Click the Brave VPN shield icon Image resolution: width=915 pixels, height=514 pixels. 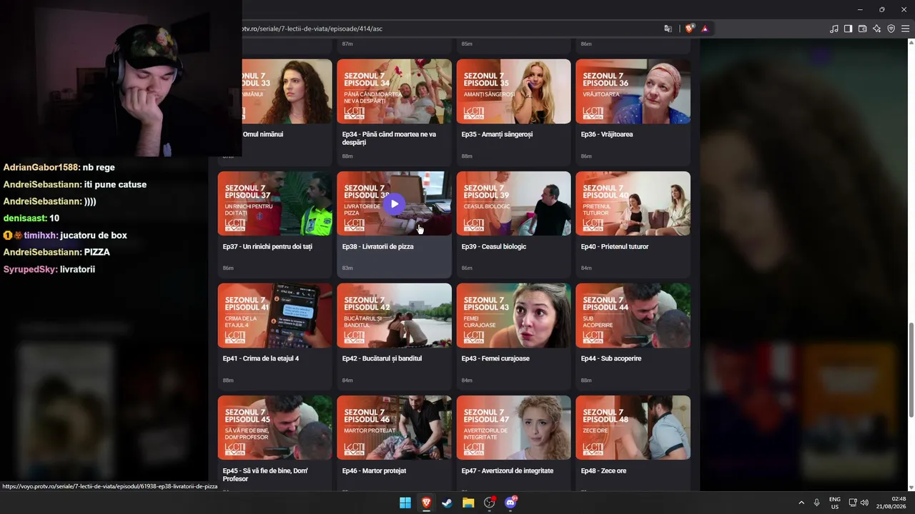pos(891,29)
